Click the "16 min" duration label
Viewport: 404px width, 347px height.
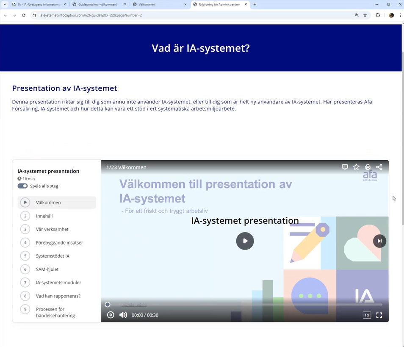point(29,179)
